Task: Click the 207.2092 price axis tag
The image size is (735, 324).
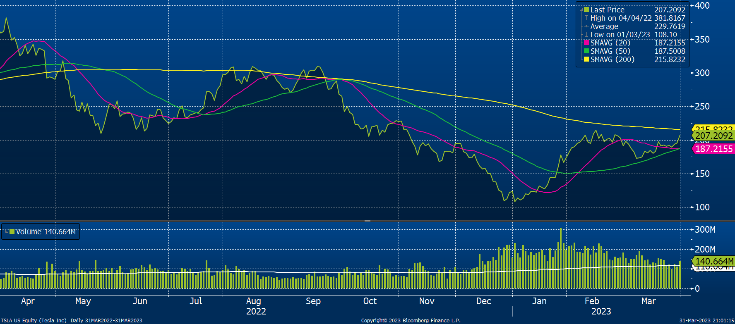Action: pos(713,136)
